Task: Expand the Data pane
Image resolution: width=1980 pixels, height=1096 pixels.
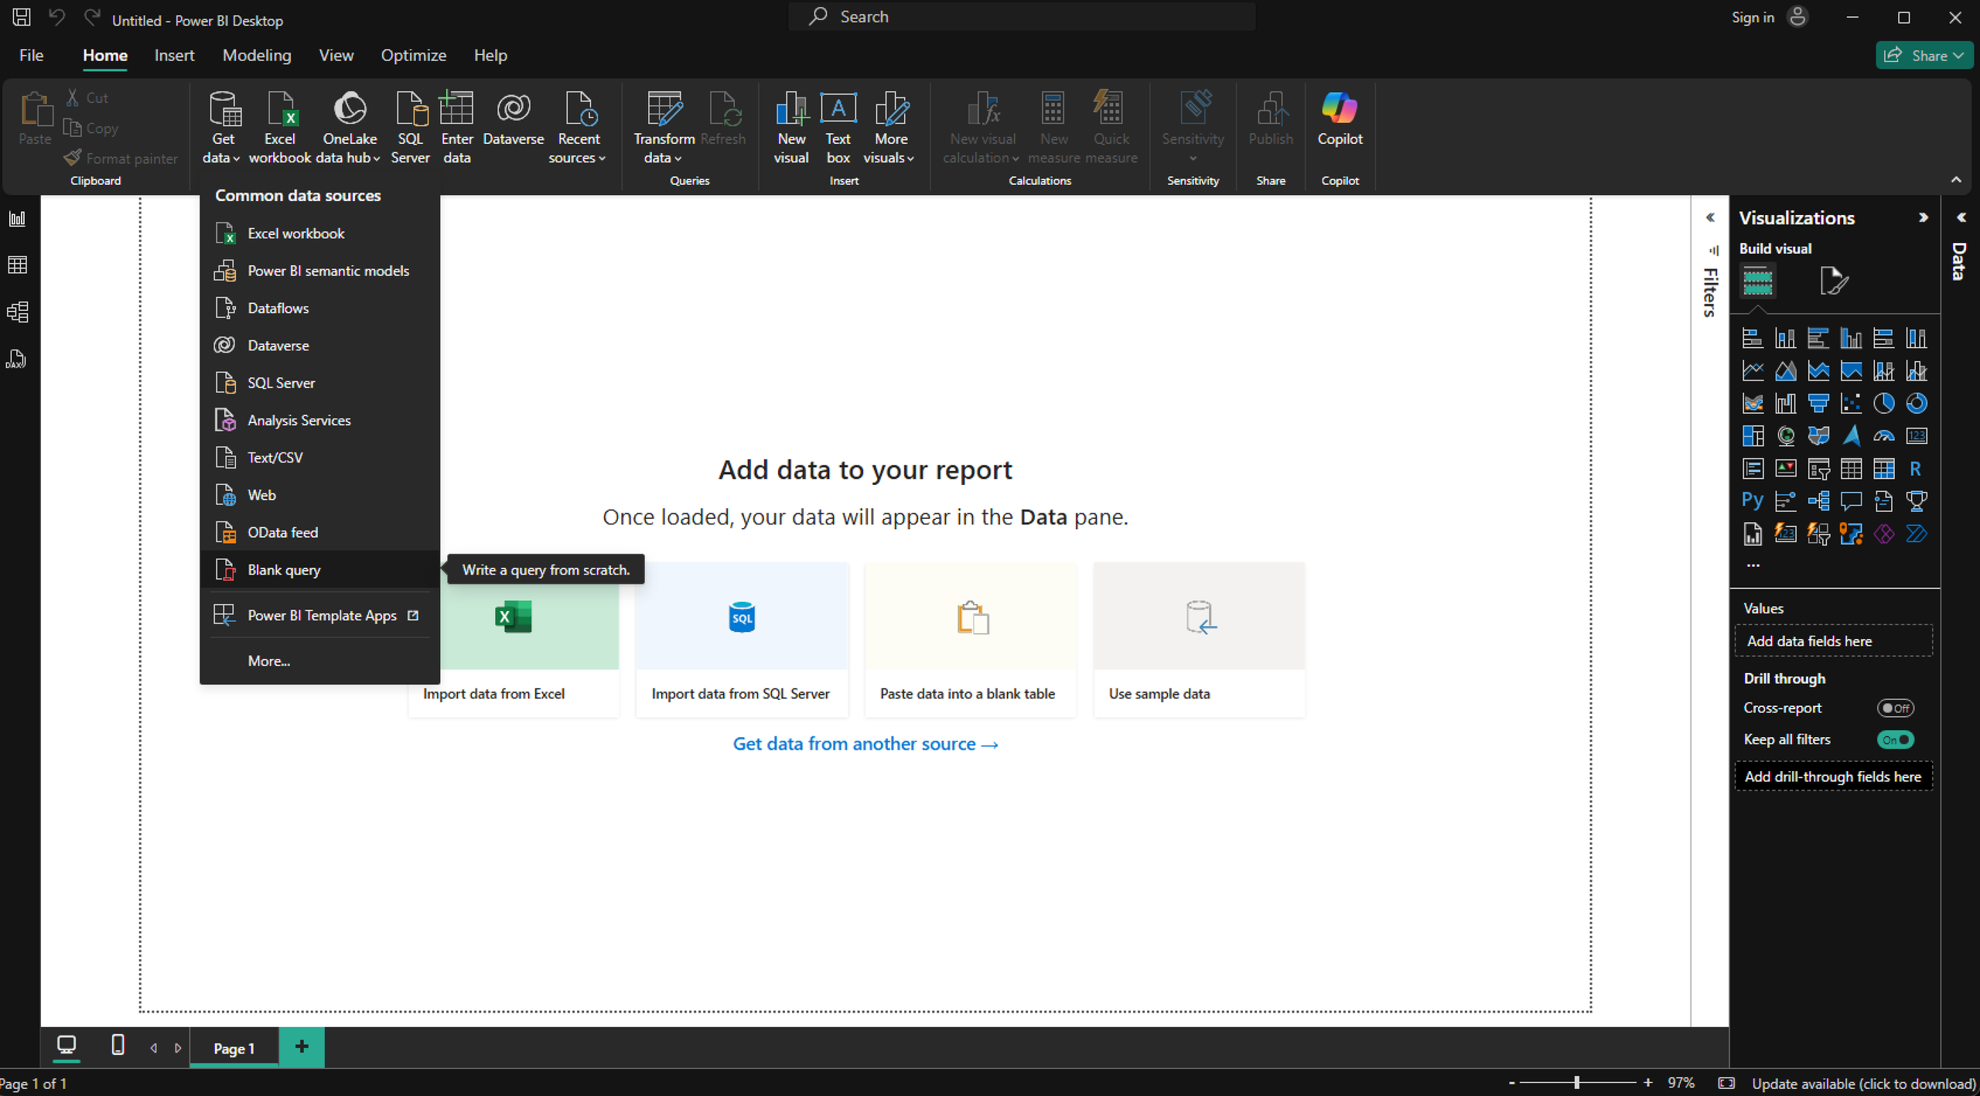Action: [1961, 217]
